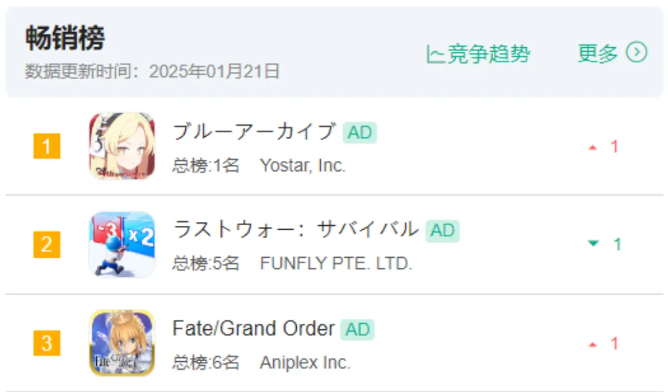The image size is (668, 392).
Task: Click the Yostar, Inc. publisher name
Action: [x=303, y=166]
